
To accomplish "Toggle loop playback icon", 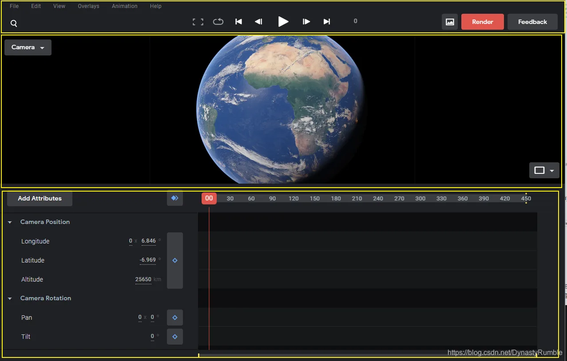I will click(x=218, y=21).
